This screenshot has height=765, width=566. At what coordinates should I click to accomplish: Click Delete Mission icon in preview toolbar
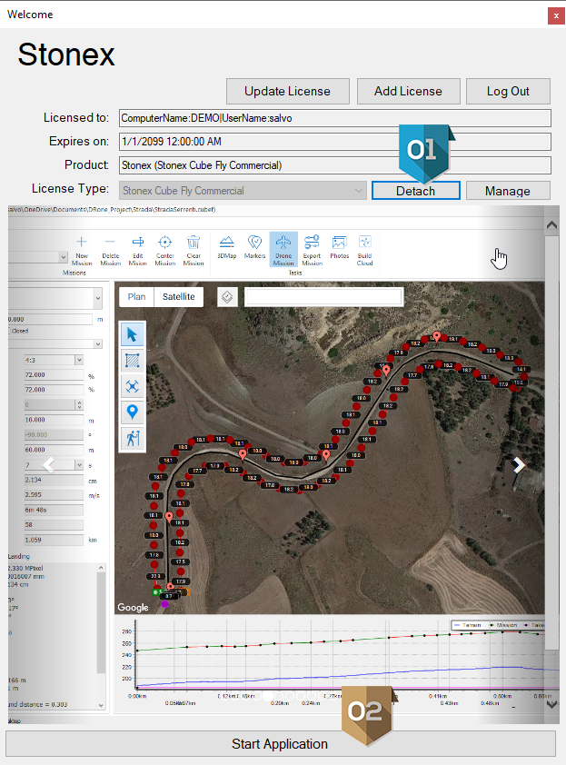pyautogui.click(x=110, y=250)
